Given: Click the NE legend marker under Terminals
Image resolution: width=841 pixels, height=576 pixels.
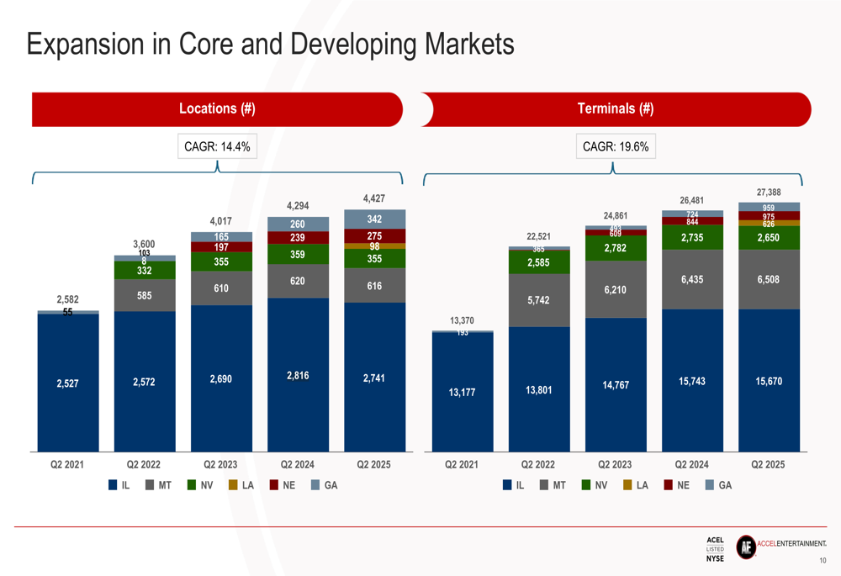Looking at the screenshot, I should (x=668, y=485).
